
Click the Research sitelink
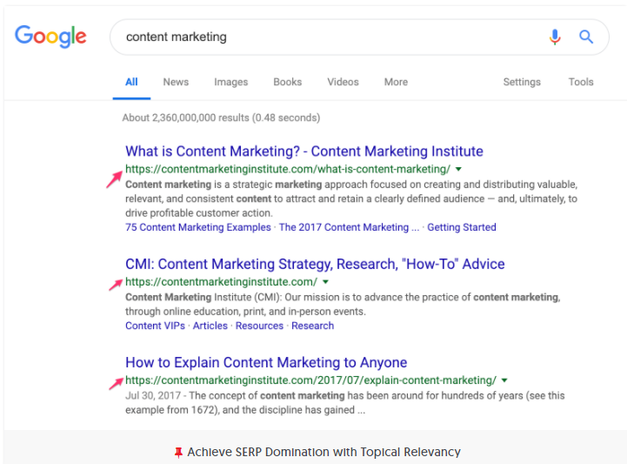[312, 326]
